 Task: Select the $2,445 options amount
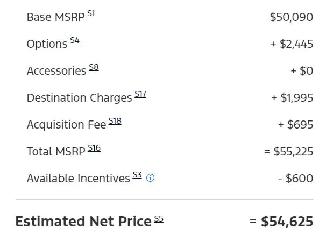coord(296,44)
